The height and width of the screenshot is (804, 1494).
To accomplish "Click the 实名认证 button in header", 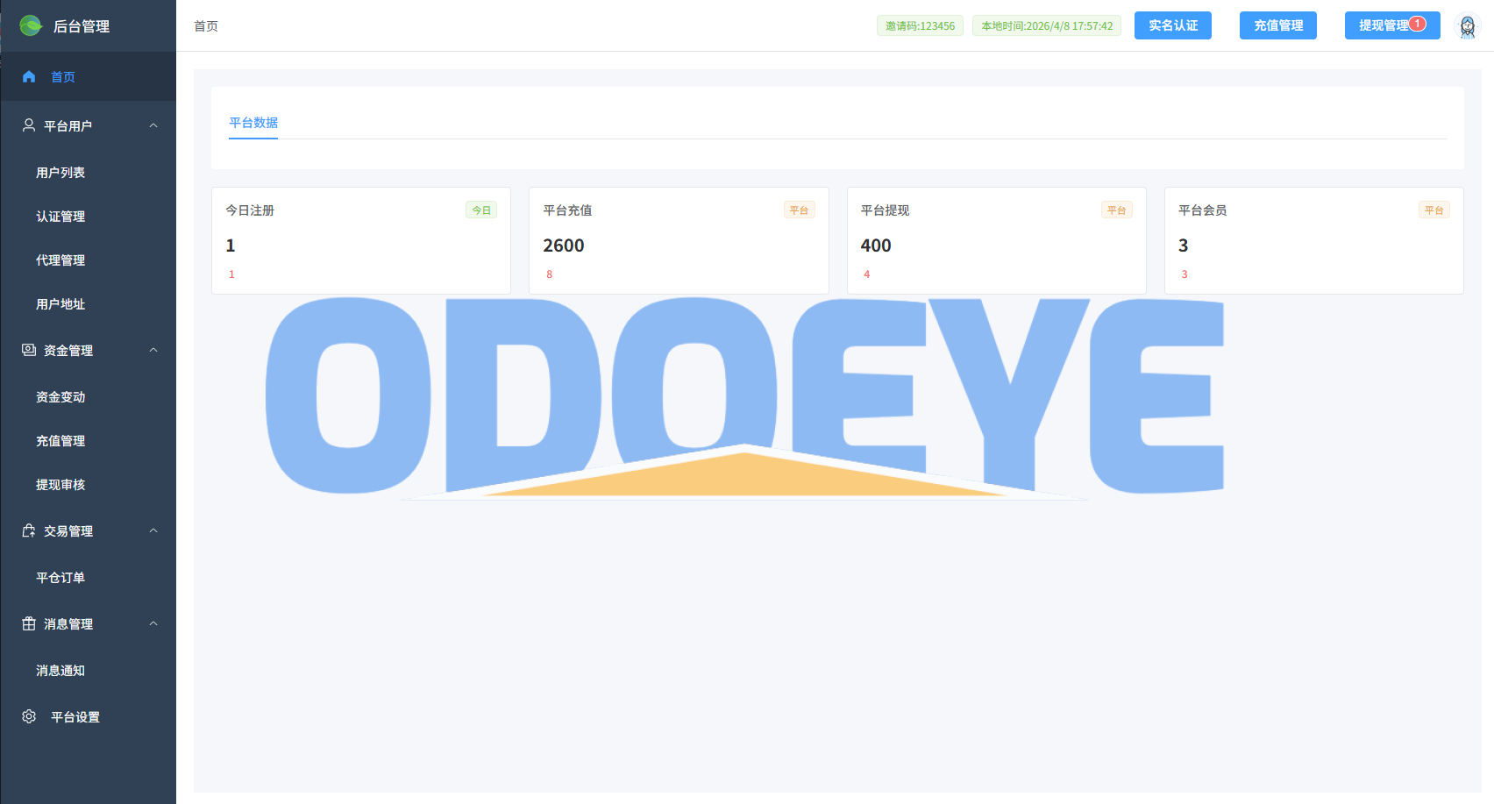I will pyautogui.click(x=1173, y=25).
